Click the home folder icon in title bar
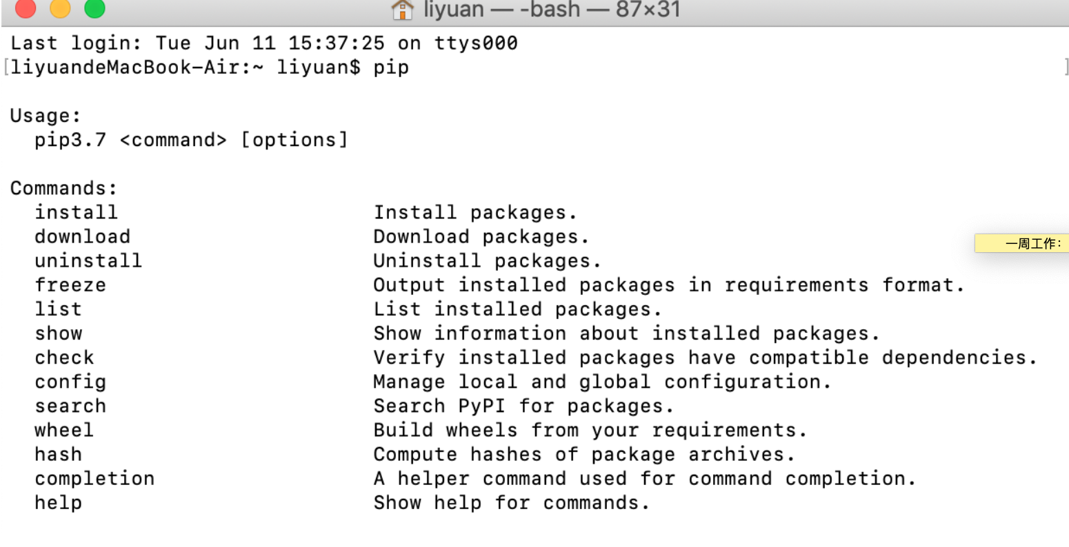1069x547 pixels. point(402,10)
